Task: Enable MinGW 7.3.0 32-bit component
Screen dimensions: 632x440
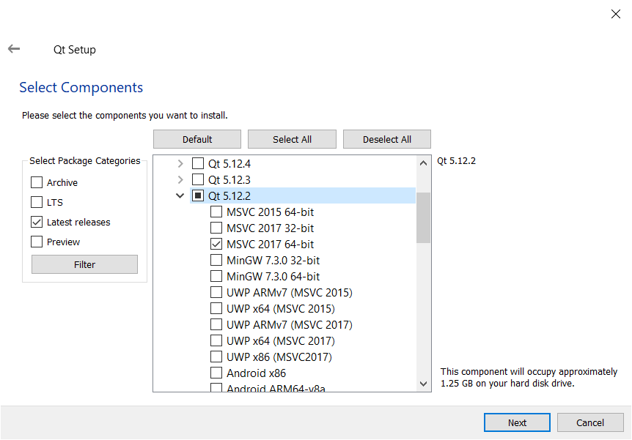Action: coord(216,260)
